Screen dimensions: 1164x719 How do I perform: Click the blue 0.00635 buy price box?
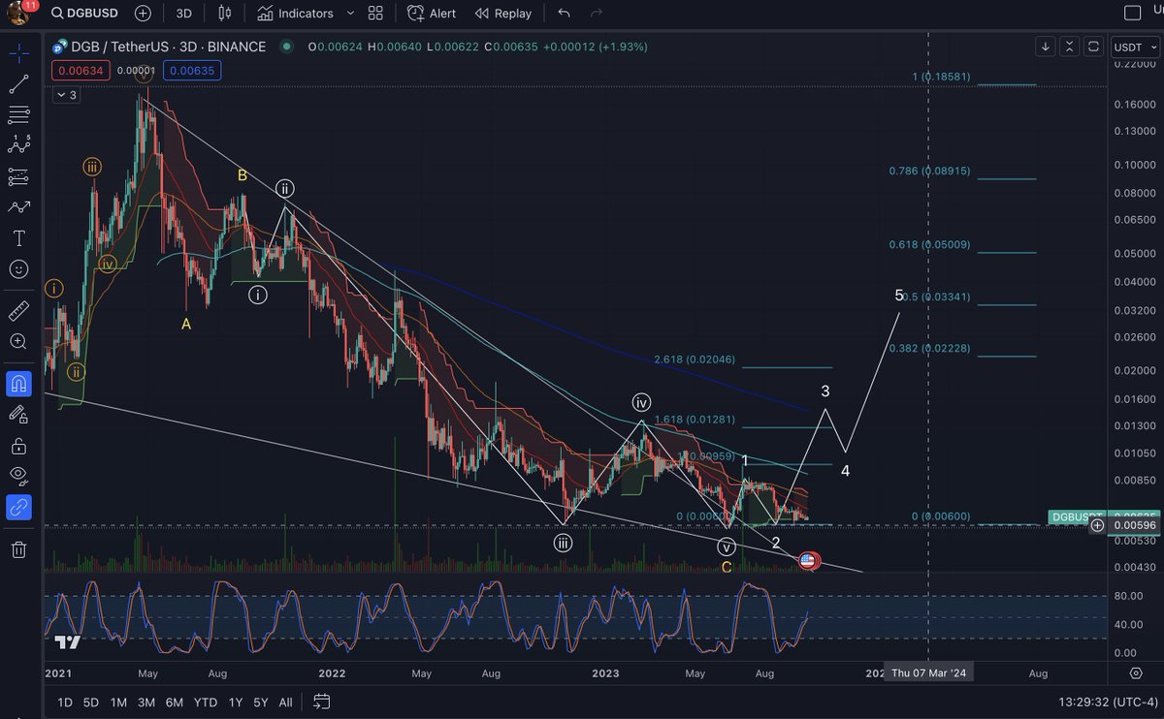[x=192, y=70]
